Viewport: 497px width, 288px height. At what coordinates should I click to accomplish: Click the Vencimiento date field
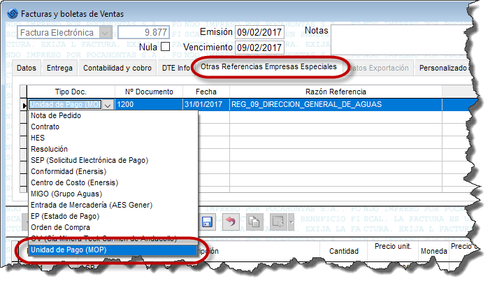pyautogui.click(x=259, y=48)
